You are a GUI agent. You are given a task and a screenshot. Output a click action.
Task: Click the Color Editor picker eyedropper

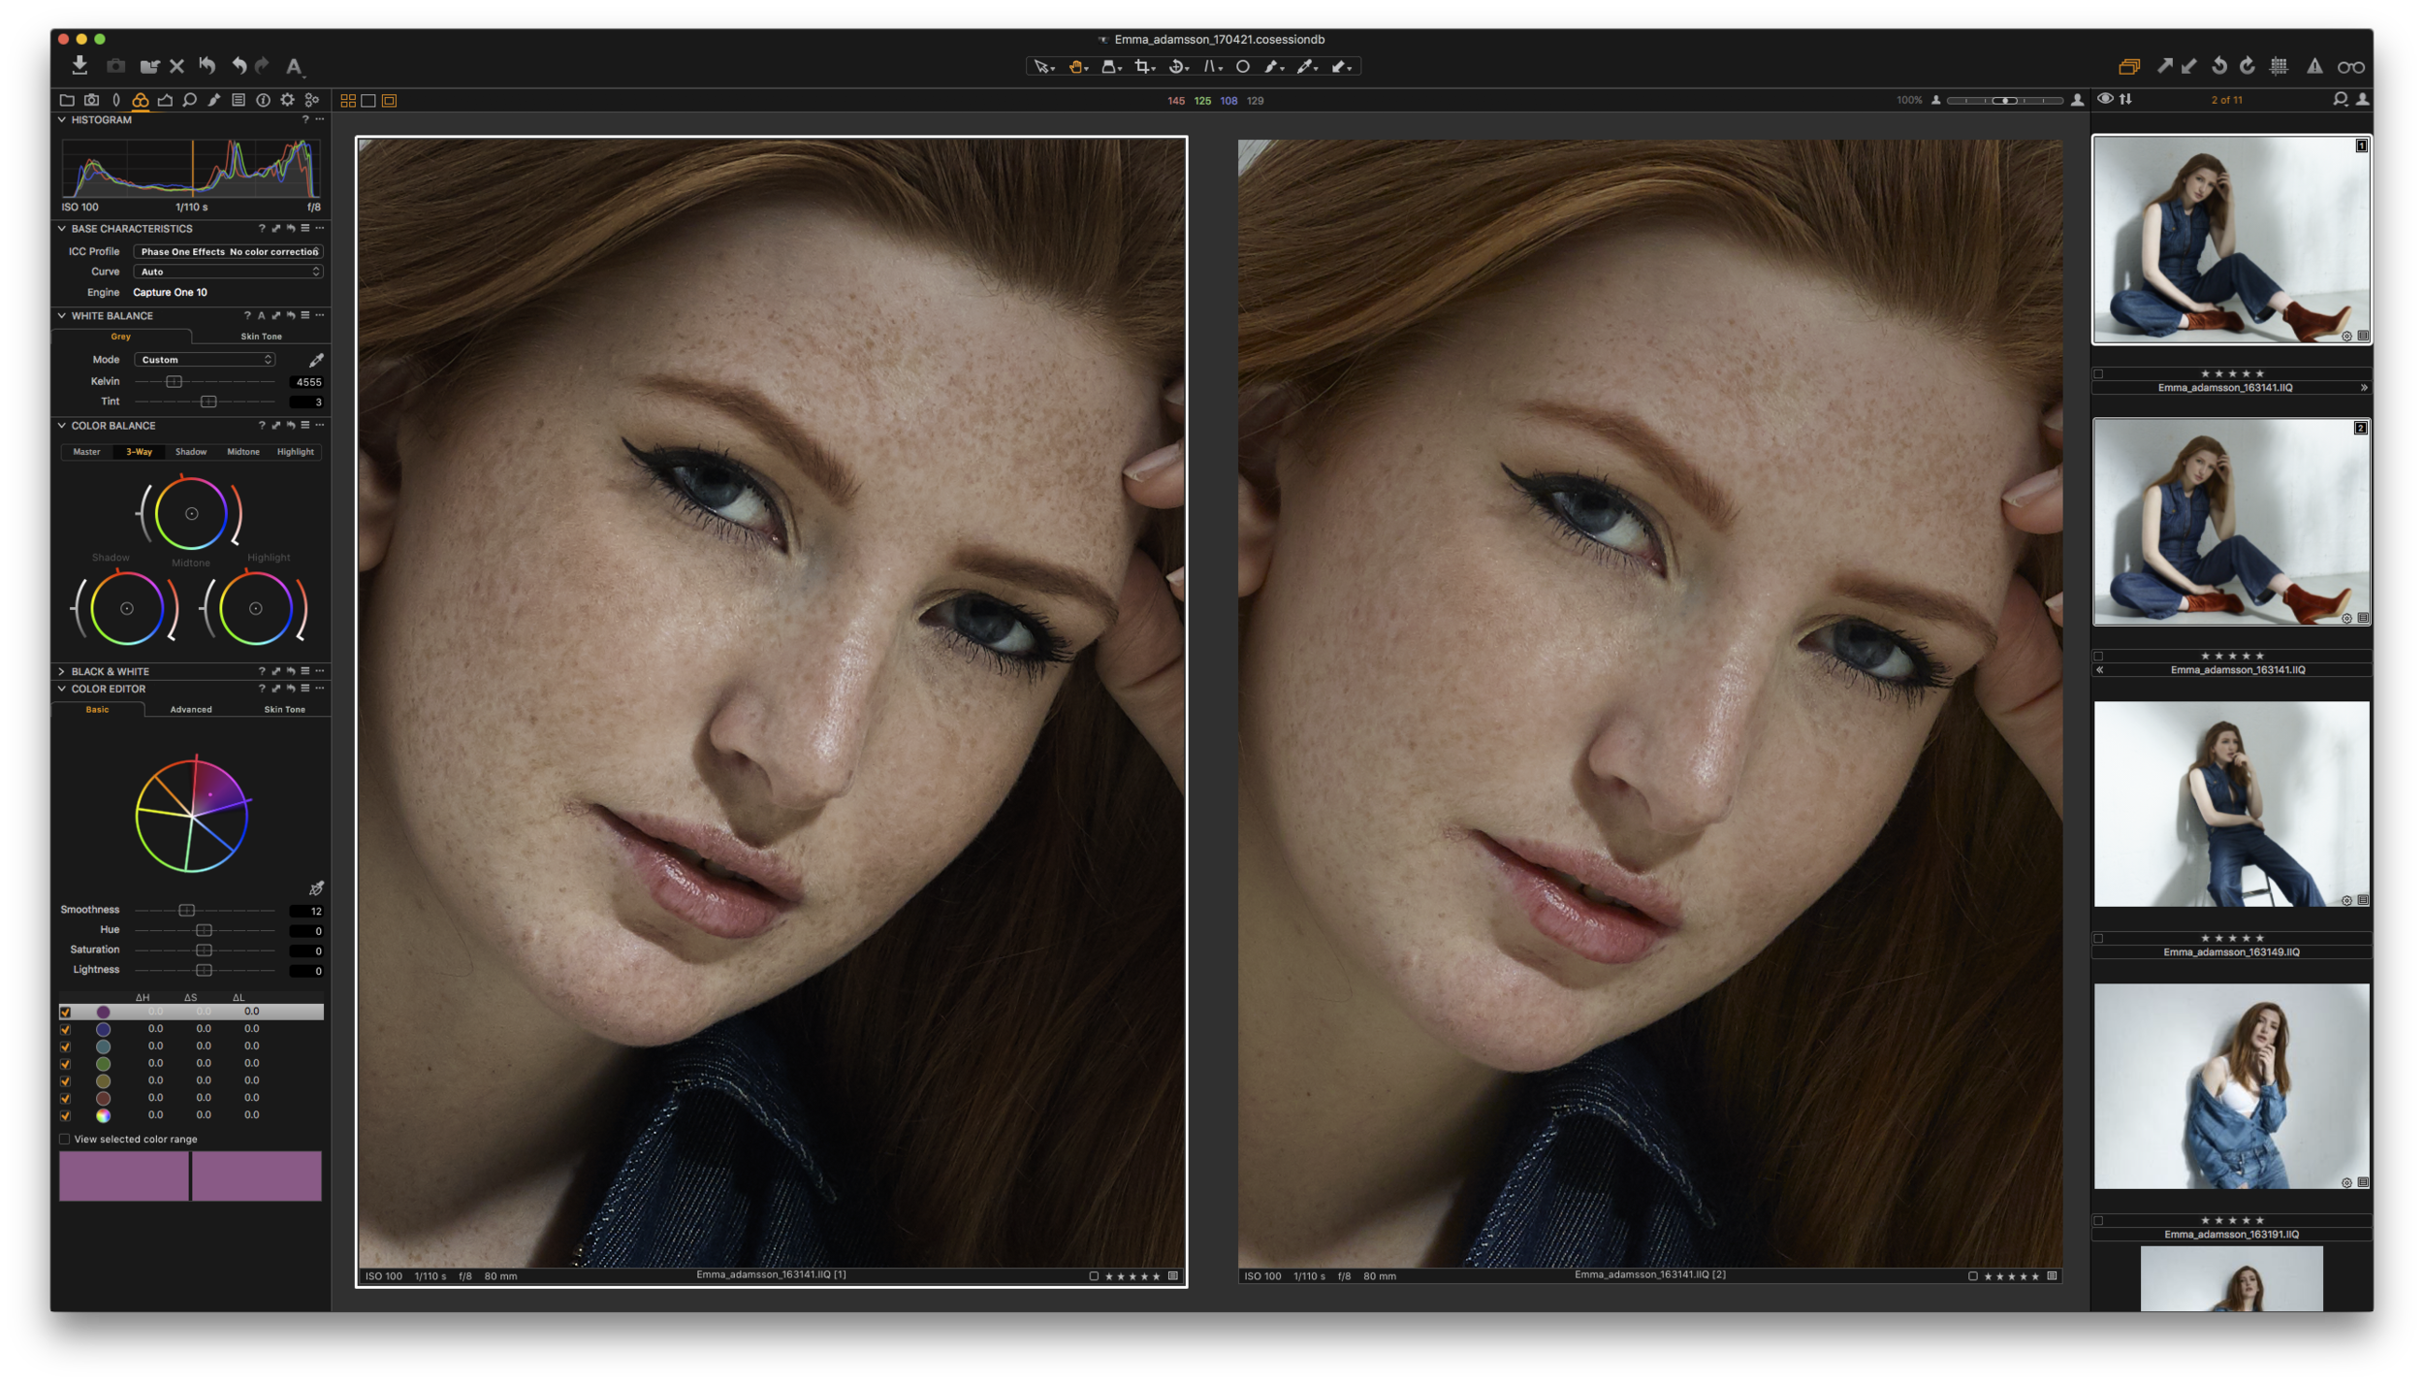(316, 888)
